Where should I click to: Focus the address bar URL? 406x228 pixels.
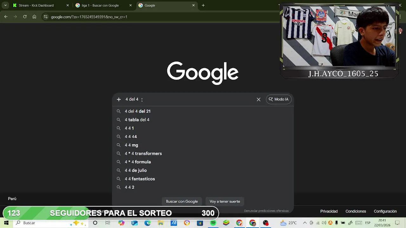[89, 17]
